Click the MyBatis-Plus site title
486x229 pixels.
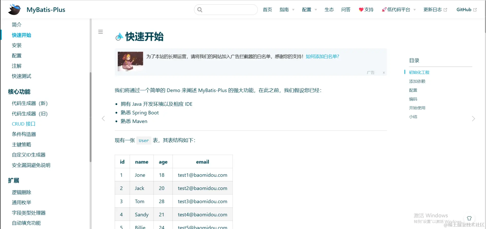click(x=46, y=10)
